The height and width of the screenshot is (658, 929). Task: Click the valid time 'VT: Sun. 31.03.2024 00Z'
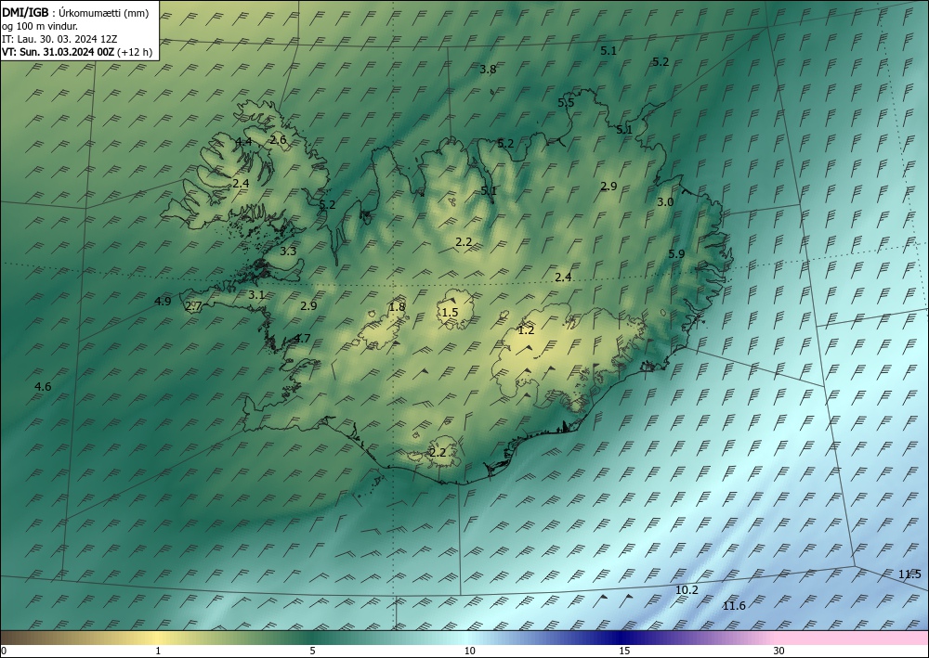tap(58, 52)
